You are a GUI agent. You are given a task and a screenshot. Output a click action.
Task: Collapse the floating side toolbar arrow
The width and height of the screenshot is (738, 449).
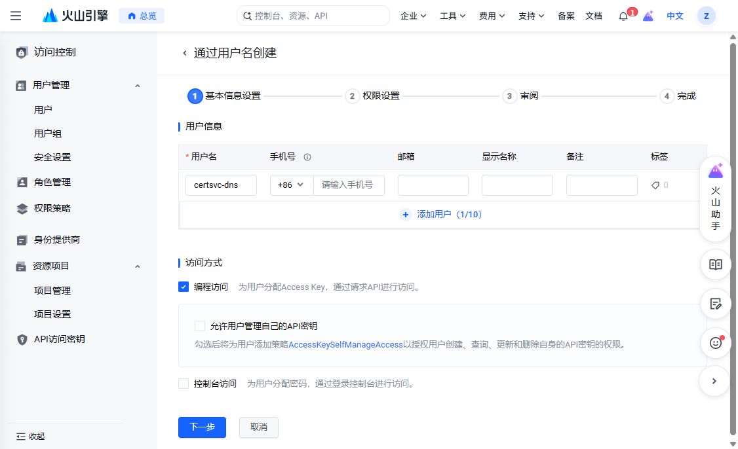point(714,381)
